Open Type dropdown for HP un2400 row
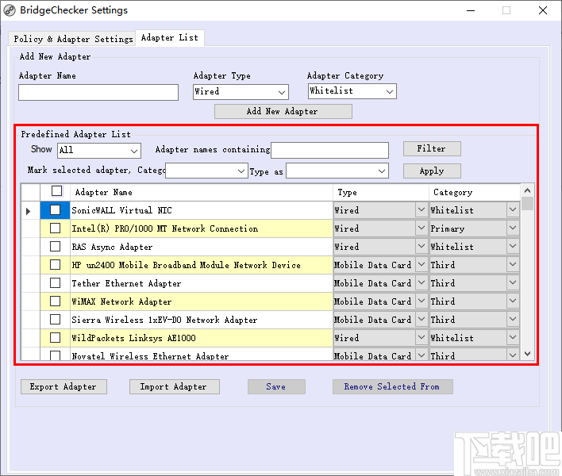This screenshot has width=562, height=476. [421, 265]
